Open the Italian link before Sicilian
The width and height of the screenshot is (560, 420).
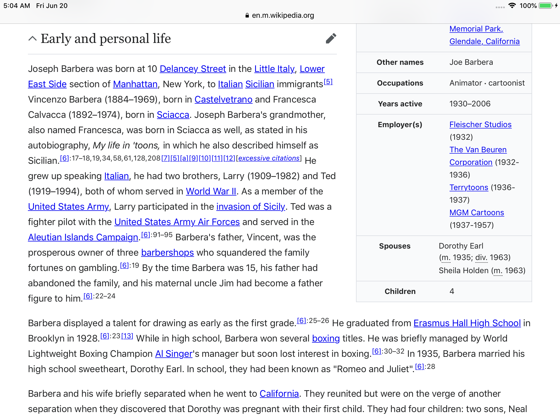[x=230, y=84]
